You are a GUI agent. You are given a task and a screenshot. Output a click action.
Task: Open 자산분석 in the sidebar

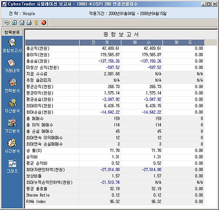pos(12,106)
